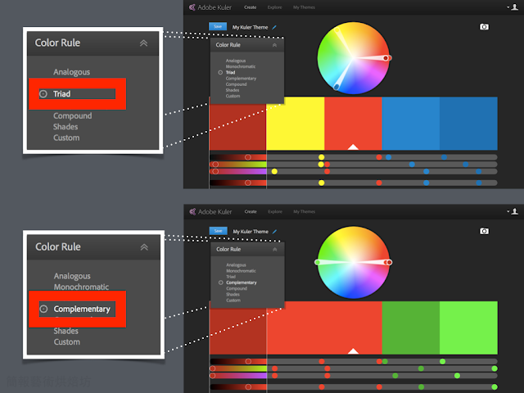
Task: Collapse the Color Rule panel in bottom window
Action: pyautogui.click(x=275, y=249)
